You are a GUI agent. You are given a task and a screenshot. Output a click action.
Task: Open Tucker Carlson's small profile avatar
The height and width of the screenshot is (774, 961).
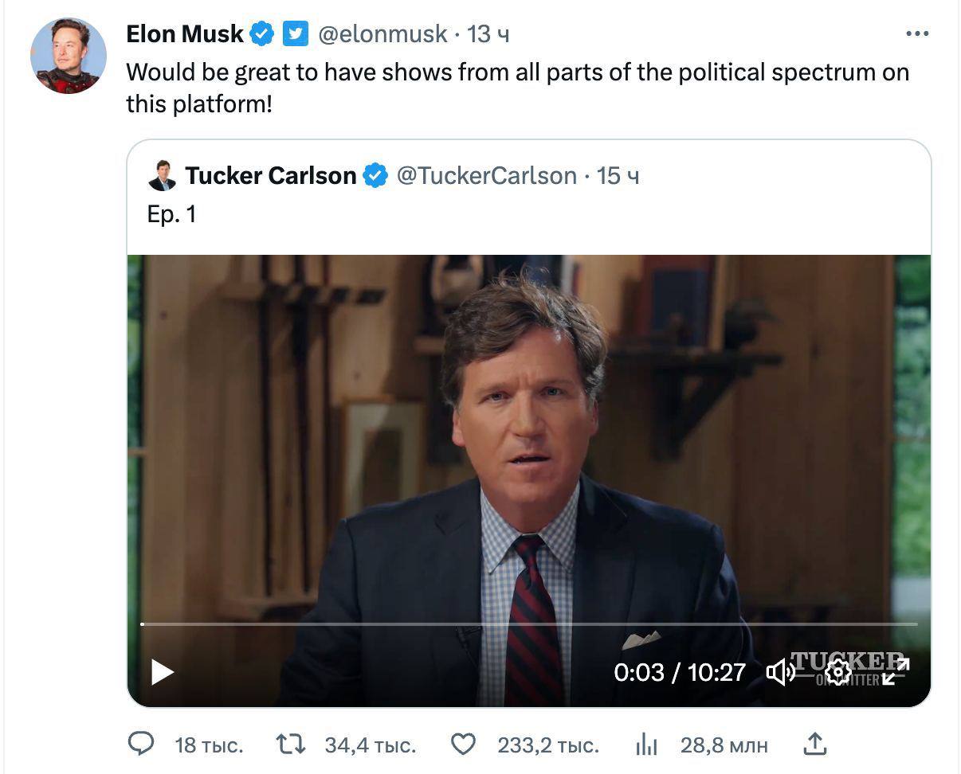162,175
